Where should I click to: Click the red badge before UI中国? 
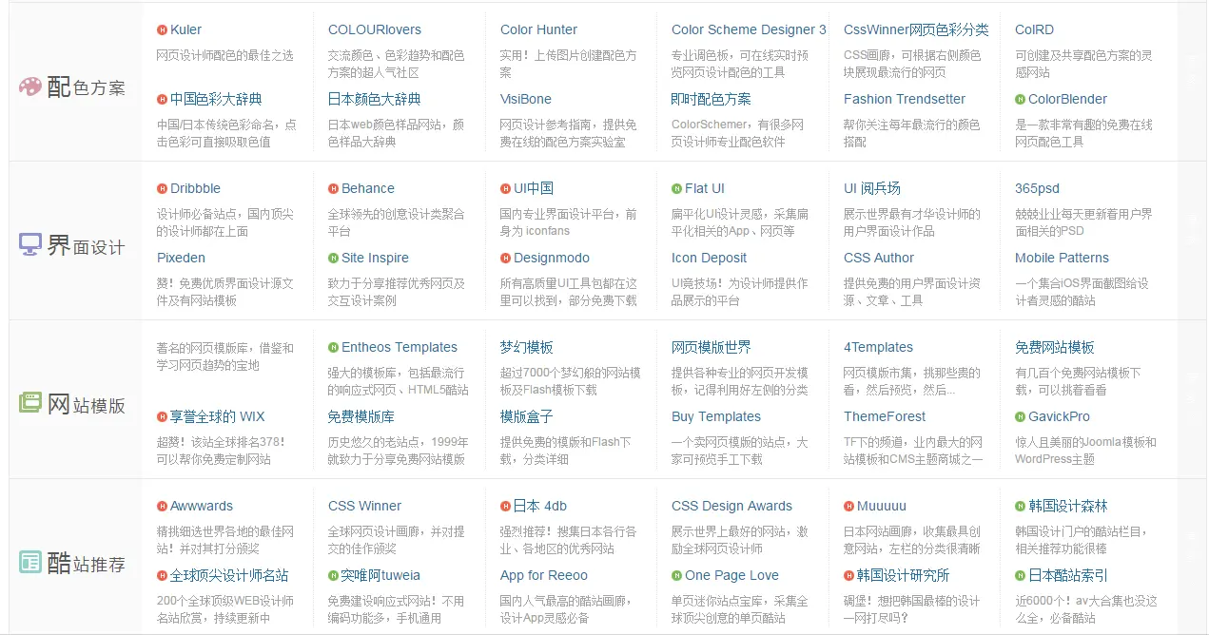(505, 188)
